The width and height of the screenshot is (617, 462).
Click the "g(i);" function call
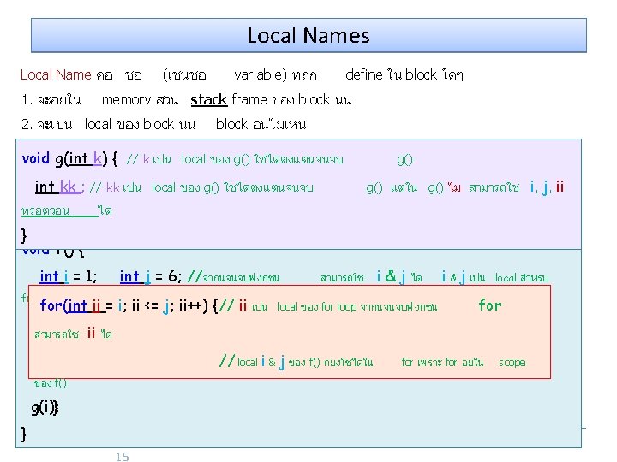click(x=44, y=406)
